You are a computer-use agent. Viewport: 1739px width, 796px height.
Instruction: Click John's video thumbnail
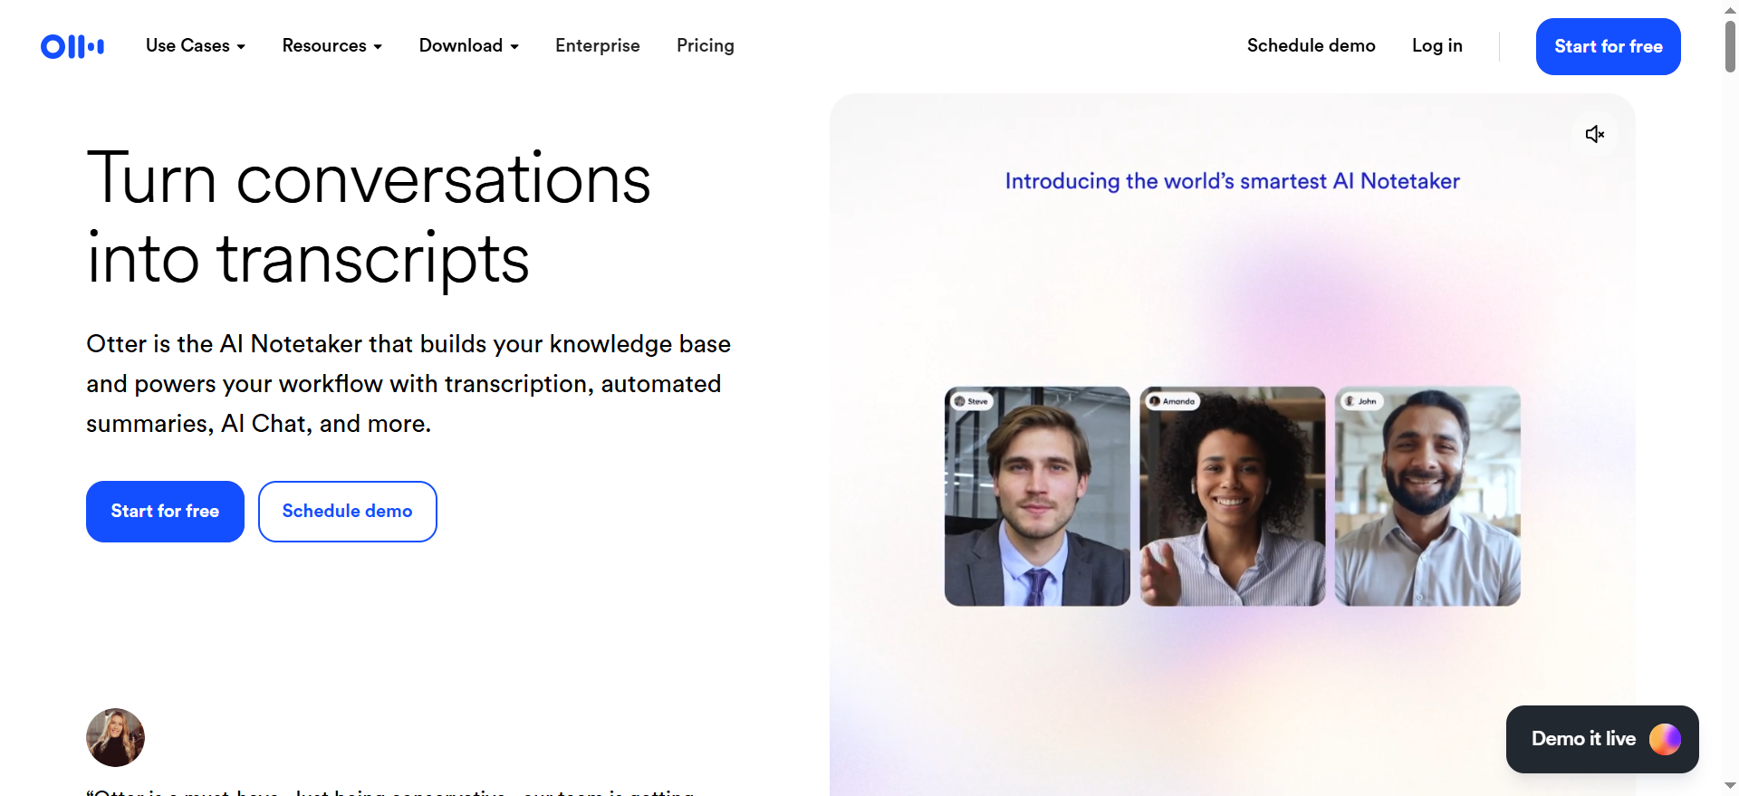(1427, 496)
